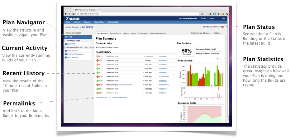This screenshot has width=291, height=140.
Task: Click the blue icon beside Build WAR
Action: pyautogui.click(x=66, y=44)
